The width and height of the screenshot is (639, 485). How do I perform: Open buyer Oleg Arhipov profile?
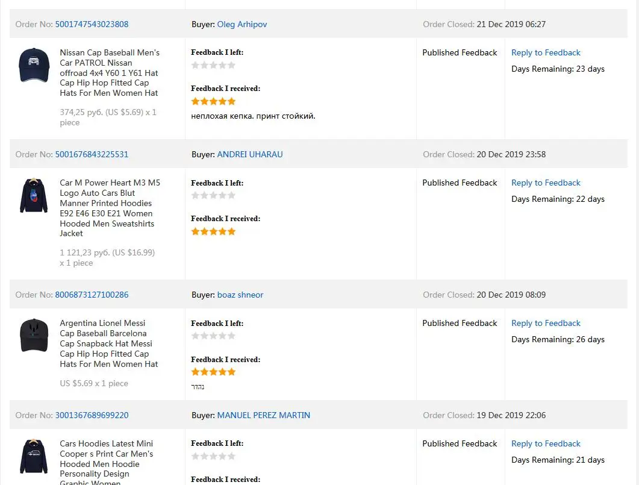(x=242, y=24)
